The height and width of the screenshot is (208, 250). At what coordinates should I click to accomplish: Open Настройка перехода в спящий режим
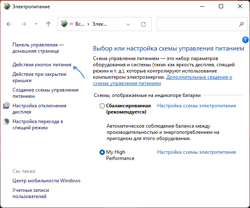click(38, 124)
